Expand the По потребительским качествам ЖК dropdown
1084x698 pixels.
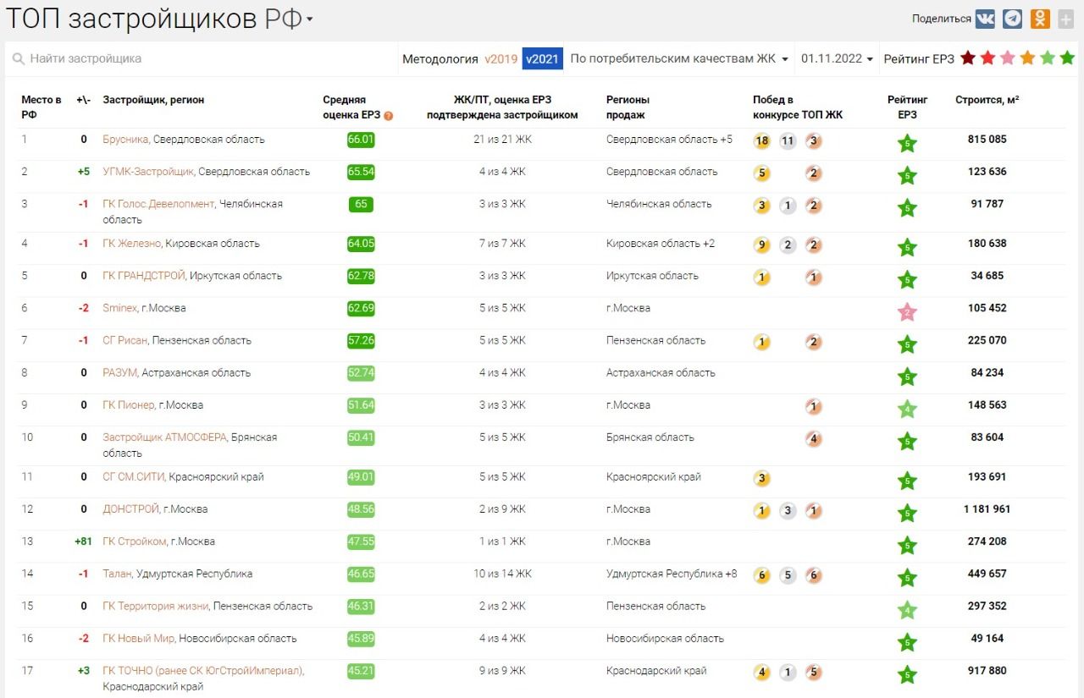coord(679,59)
